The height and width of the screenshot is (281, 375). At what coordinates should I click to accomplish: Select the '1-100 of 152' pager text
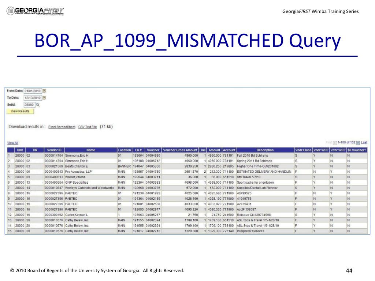[x=346, y=142]
